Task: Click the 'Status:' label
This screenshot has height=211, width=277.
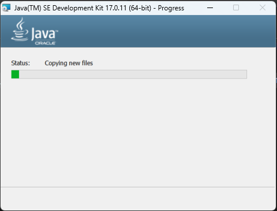Action: (x=21, y=63)
